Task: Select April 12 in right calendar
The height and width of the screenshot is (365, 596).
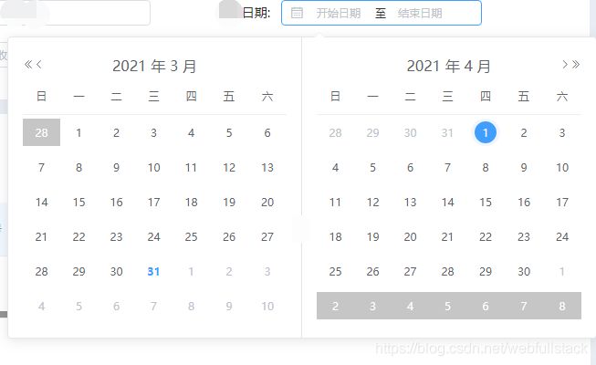Action: pos(372,202)
